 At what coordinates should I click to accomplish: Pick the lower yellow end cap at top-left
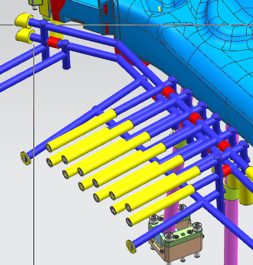(25, 37)
